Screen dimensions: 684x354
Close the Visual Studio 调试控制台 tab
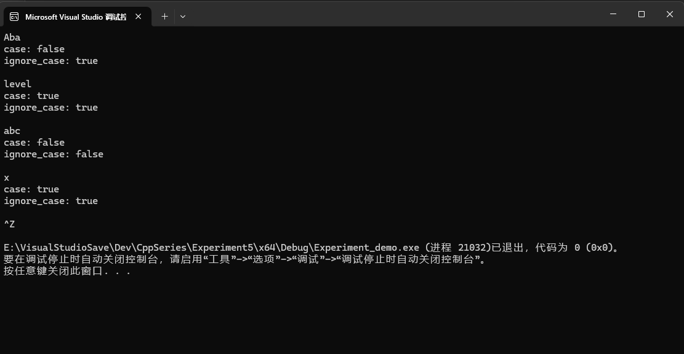tap(138, 17)
